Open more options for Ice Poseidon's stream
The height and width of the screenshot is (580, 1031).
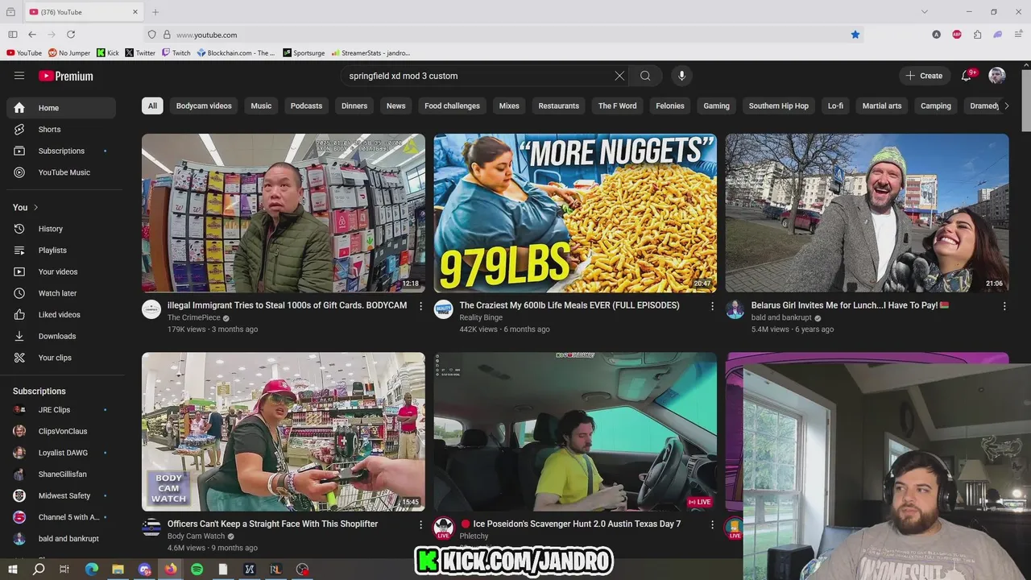[x=712, y=524]
